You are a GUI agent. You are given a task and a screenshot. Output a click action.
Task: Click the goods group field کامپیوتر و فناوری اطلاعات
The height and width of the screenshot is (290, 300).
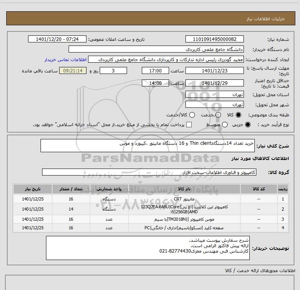pyautogui.click(x=149, y=172)
